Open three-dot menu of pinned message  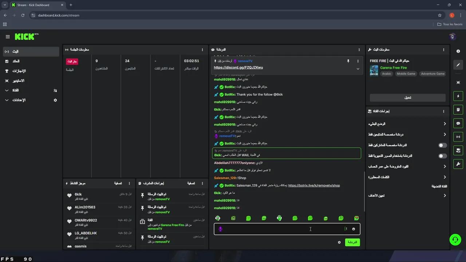click(358, 61)
